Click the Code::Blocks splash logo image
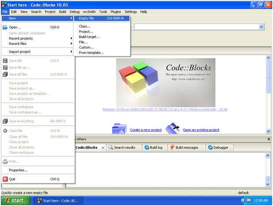 pyautogui.click(x=166, y=83)
